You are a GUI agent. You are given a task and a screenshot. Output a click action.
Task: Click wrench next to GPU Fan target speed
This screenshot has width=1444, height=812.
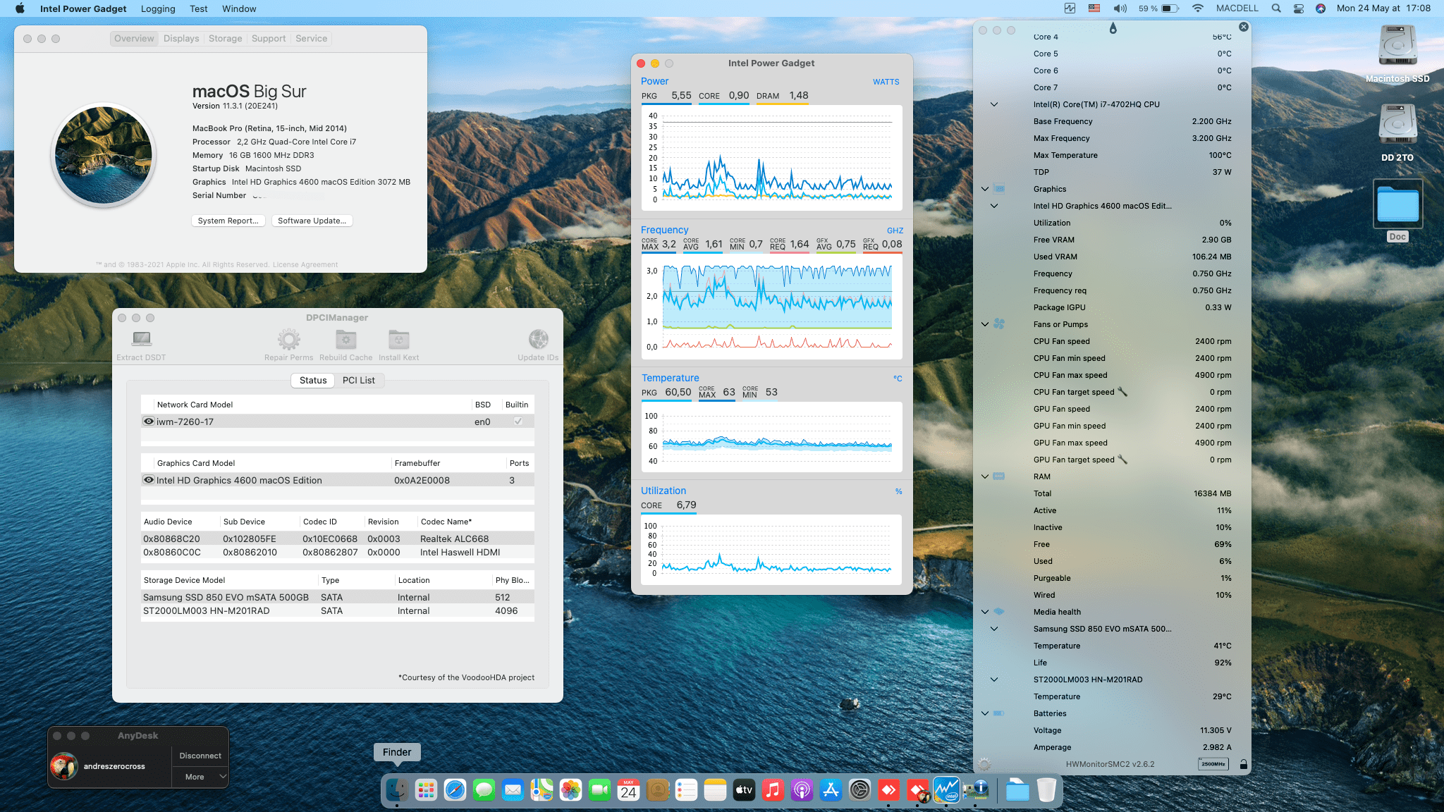pyautogui.click(x=1123, y=460)
